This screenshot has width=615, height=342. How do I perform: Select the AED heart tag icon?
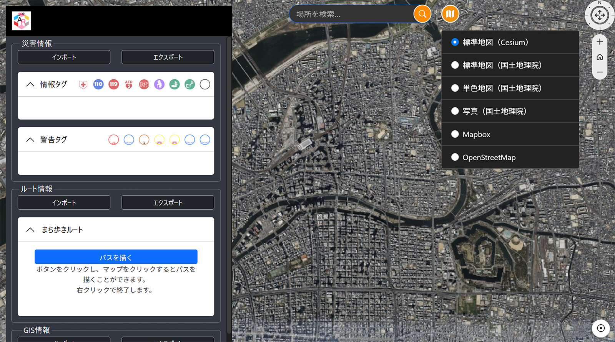tap(129, 84)
